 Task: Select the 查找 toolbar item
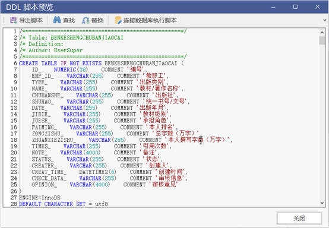pos(69,20)
